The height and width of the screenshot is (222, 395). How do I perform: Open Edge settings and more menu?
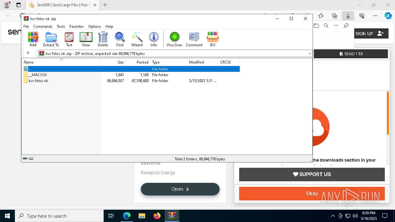point(375,16)
